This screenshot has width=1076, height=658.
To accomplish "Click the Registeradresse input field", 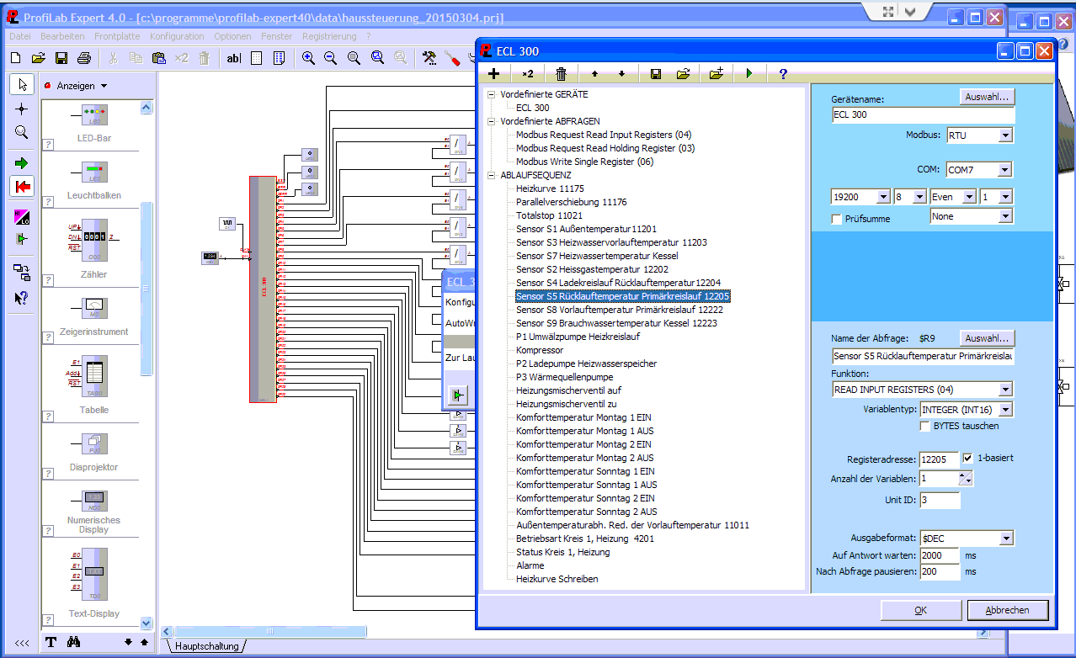I will 939,459.
